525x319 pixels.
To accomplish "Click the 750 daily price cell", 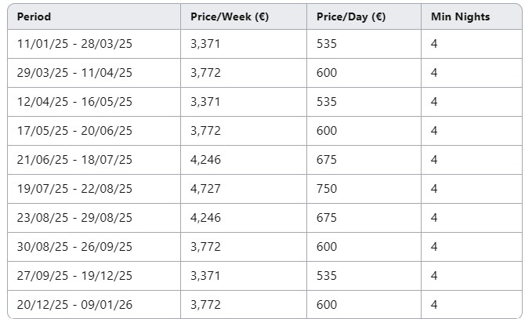I will (x=364, y=189).
